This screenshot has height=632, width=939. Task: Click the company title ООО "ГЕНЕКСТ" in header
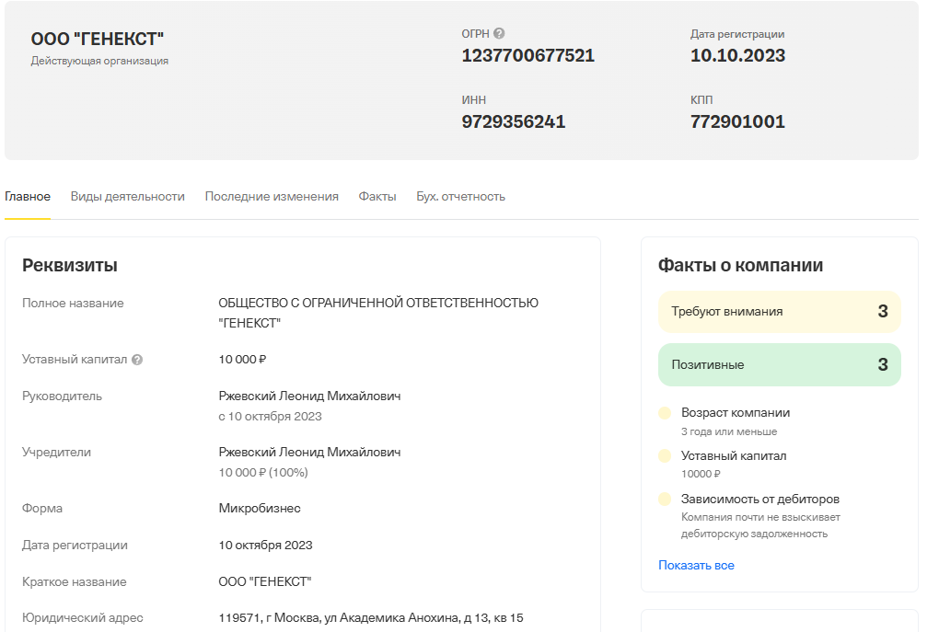(97, 39)
